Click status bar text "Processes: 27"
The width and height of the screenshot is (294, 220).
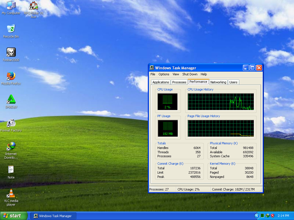click(159, 190)
